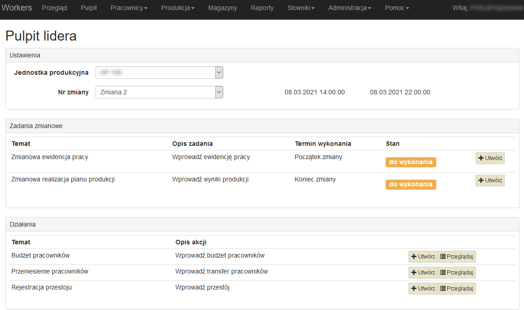Open the Jednostka produkcyjna dropdown
The width and height of the screenshot is (524, 310).
tap(159, 72)
